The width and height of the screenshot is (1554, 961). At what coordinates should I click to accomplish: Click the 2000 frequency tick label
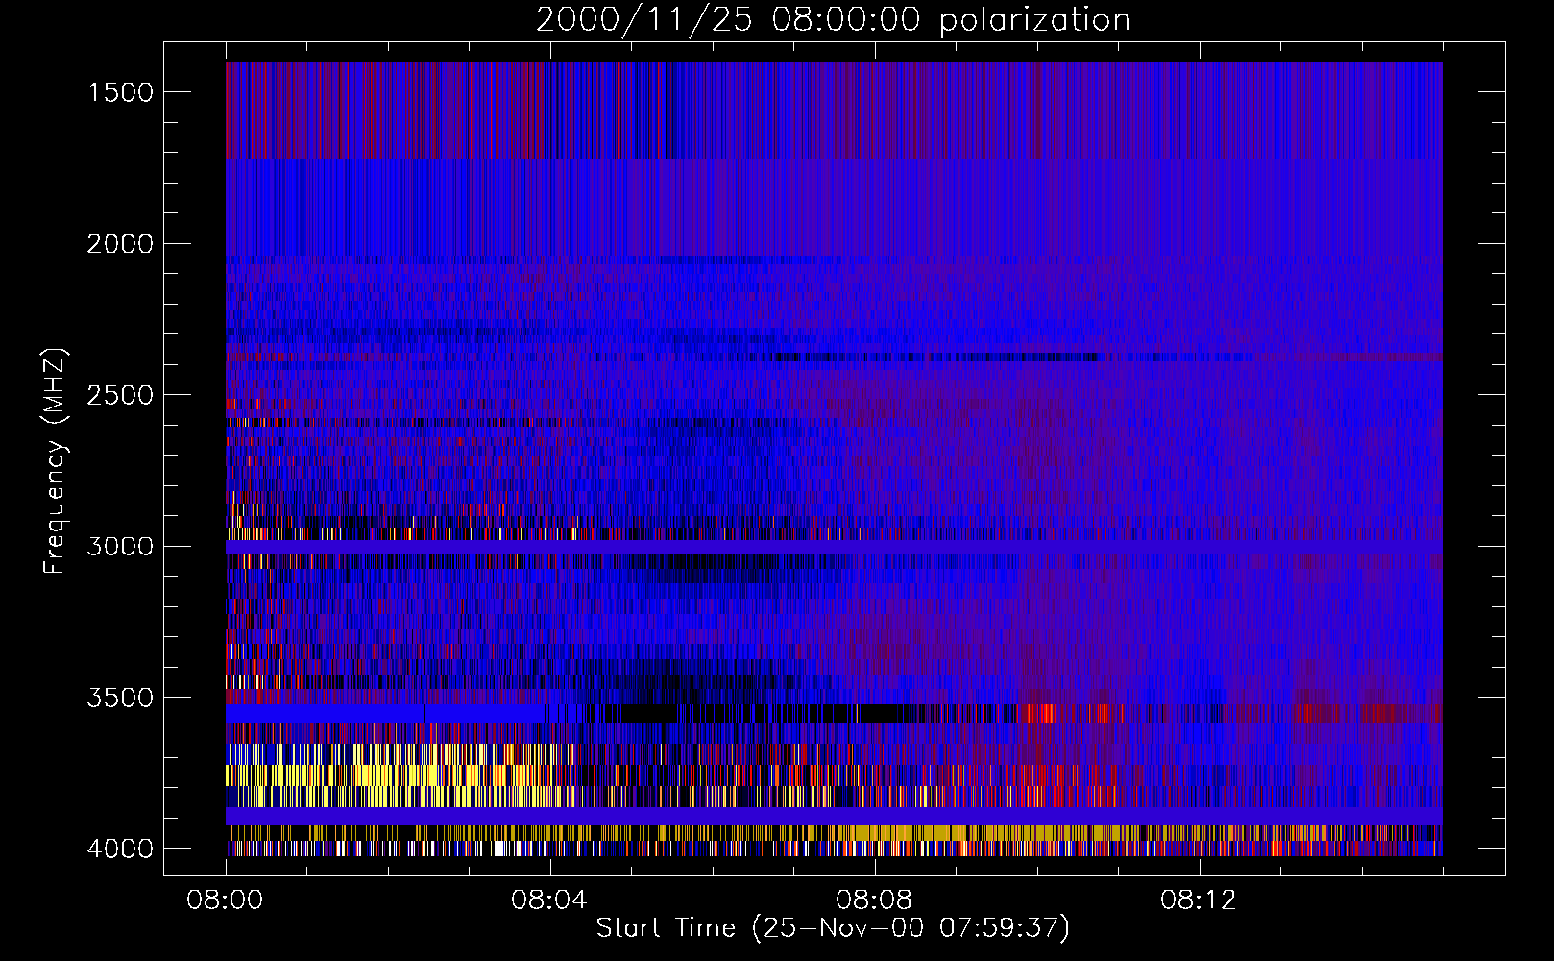coord(120,244)
